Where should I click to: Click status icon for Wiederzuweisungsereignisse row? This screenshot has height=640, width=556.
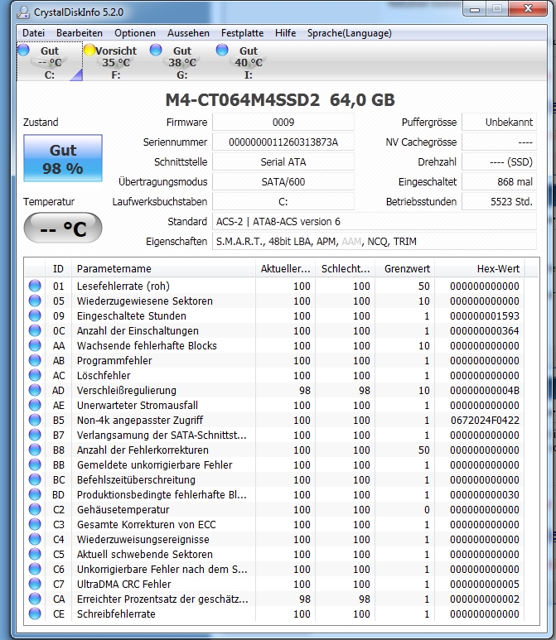35,539
